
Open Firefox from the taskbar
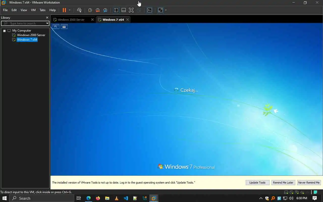pos(98,198)
